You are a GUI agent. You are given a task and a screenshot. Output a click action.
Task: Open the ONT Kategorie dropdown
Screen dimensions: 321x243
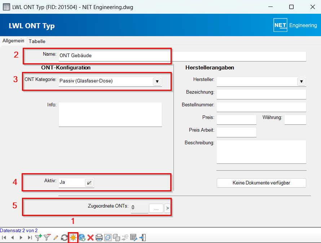coord(157,81)
